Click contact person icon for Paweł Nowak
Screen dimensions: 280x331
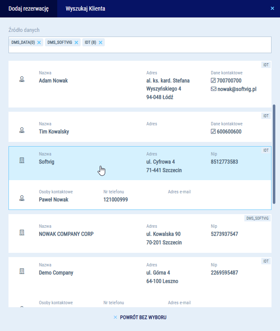[x=22, y=198]
